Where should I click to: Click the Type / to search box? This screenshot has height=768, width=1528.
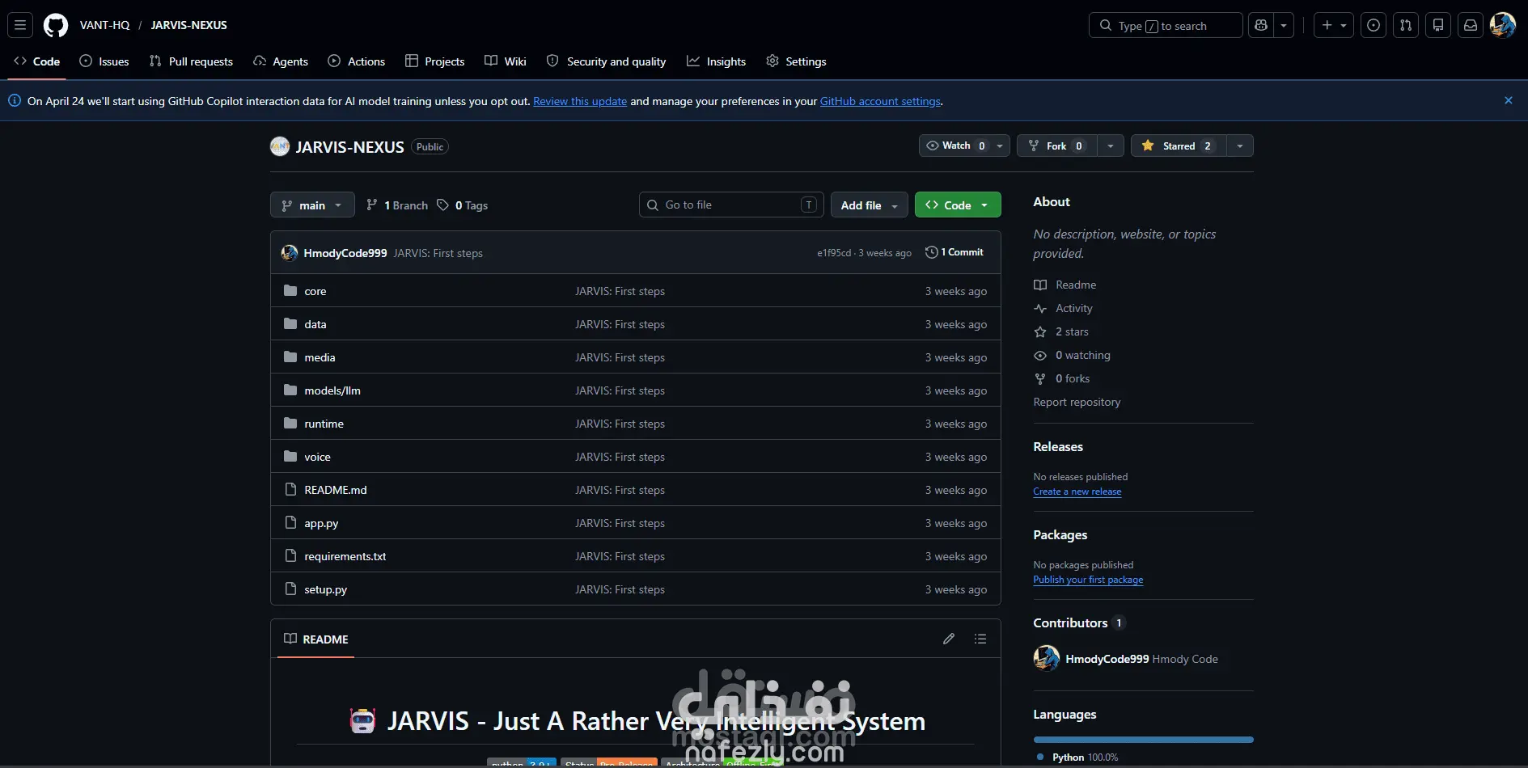[1166, 25]
